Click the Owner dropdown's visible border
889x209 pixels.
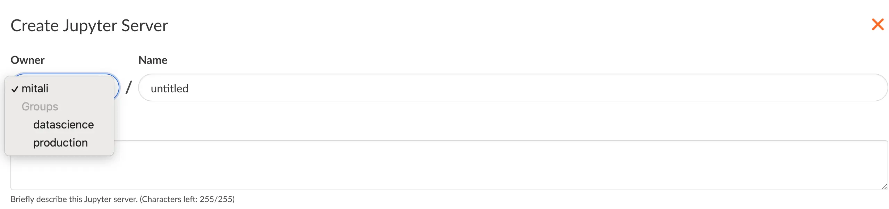pos(117,87)
